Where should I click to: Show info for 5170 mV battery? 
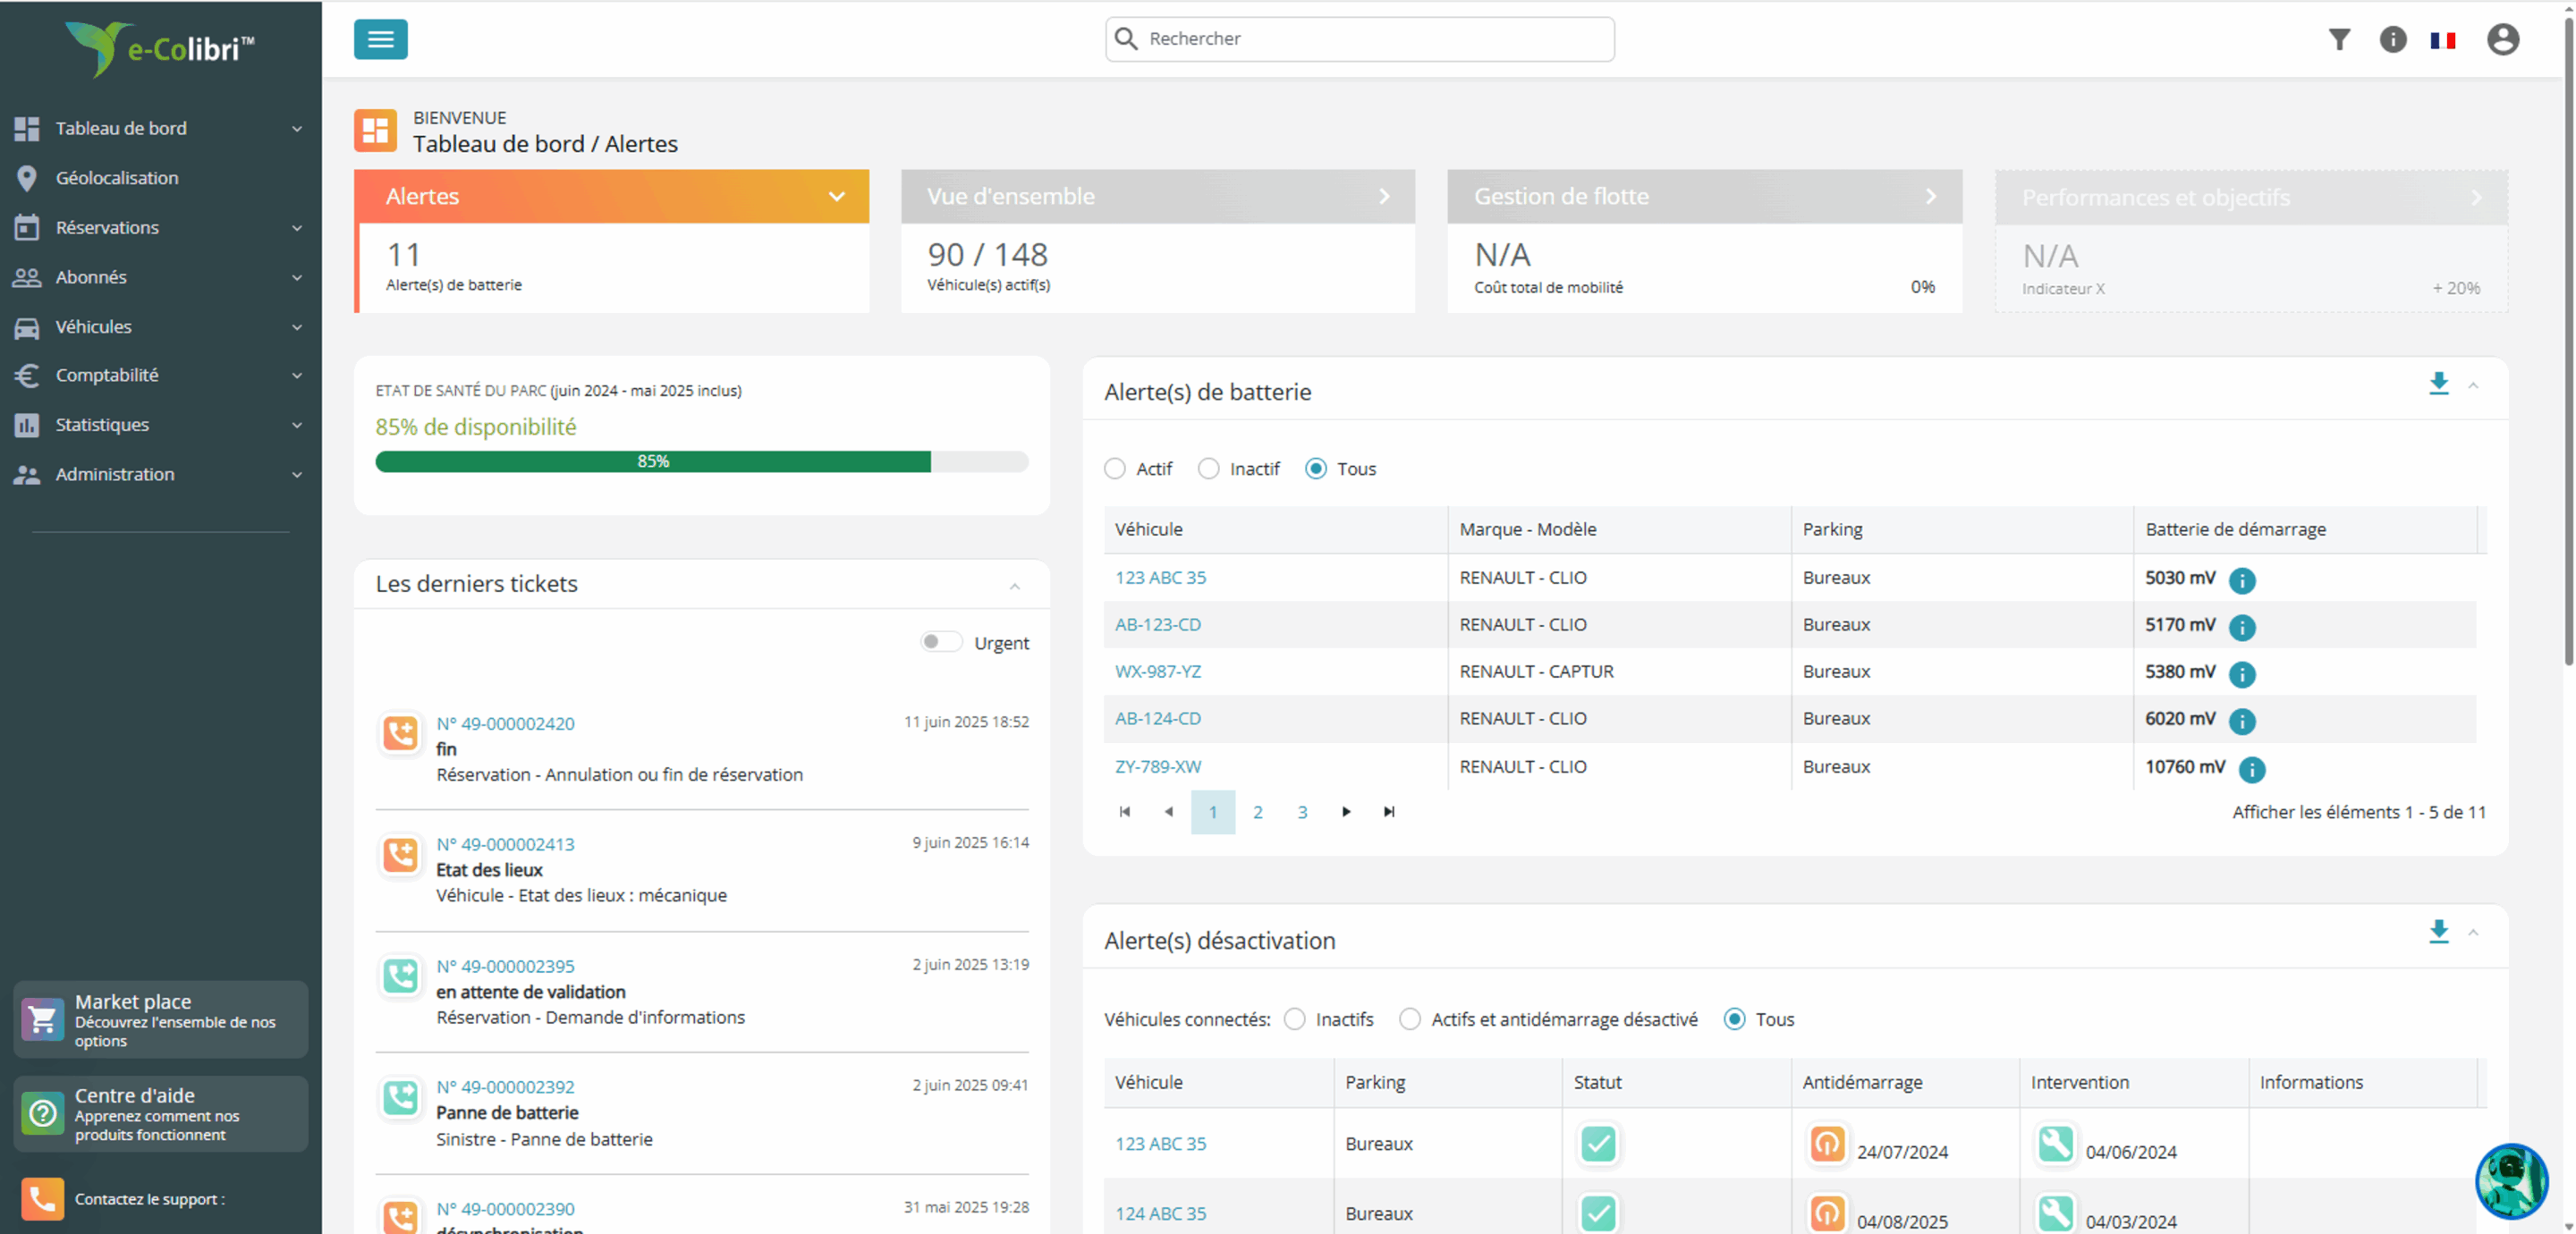pyautogui.click(x=2242, y=627)
